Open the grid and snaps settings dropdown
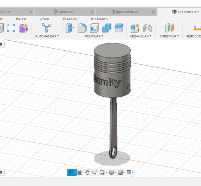Screen dimensions: 201x186 (x=122, y=172)
